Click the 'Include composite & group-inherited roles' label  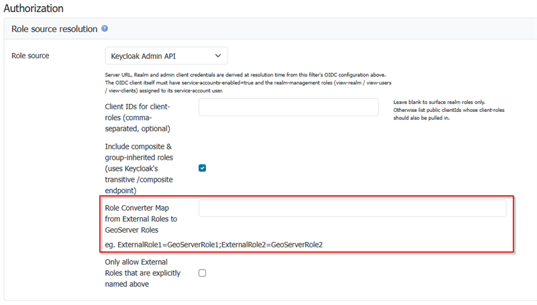(x=139, y=168)
